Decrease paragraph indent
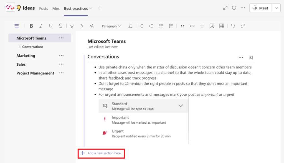The width and height of the screenshot is (284, 163). click(x=142, y=26)
